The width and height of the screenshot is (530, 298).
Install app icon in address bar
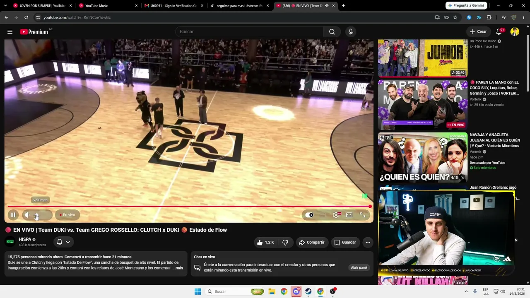[x=437, y=17]
